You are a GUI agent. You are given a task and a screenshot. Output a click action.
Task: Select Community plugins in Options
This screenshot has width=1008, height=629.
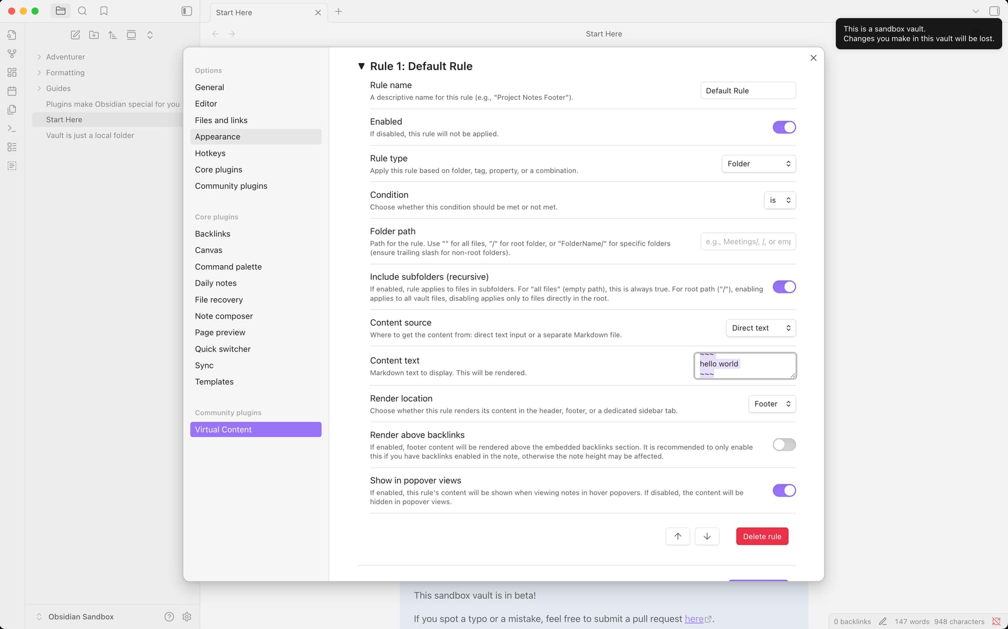231,186
